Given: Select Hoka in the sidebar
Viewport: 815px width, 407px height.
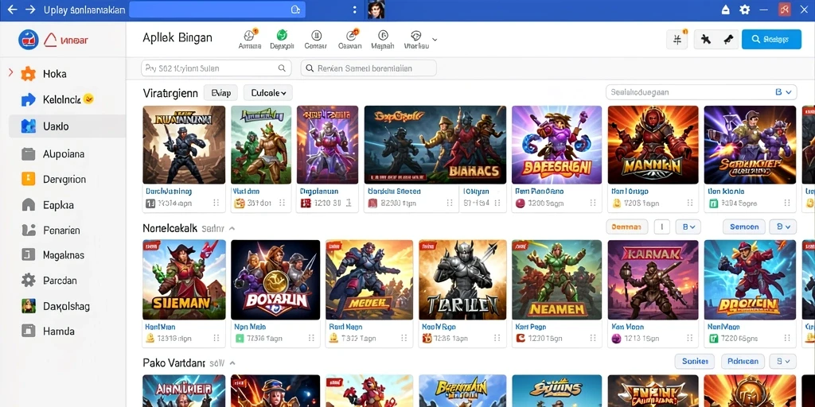Looking at the screenshot, I should (55, 74).
